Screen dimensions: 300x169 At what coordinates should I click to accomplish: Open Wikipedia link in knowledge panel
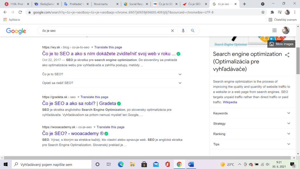tap(230, 102)
